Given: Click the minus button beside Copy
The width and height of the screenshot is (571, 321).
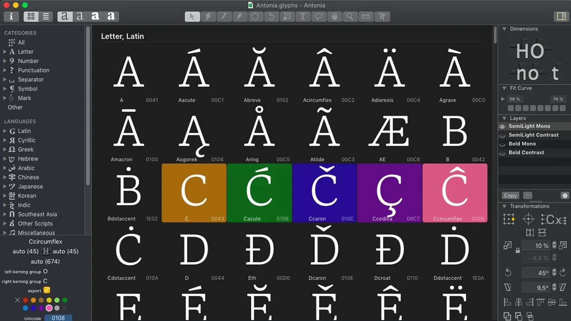Looking at the screenshot, I should coord(528,196).
